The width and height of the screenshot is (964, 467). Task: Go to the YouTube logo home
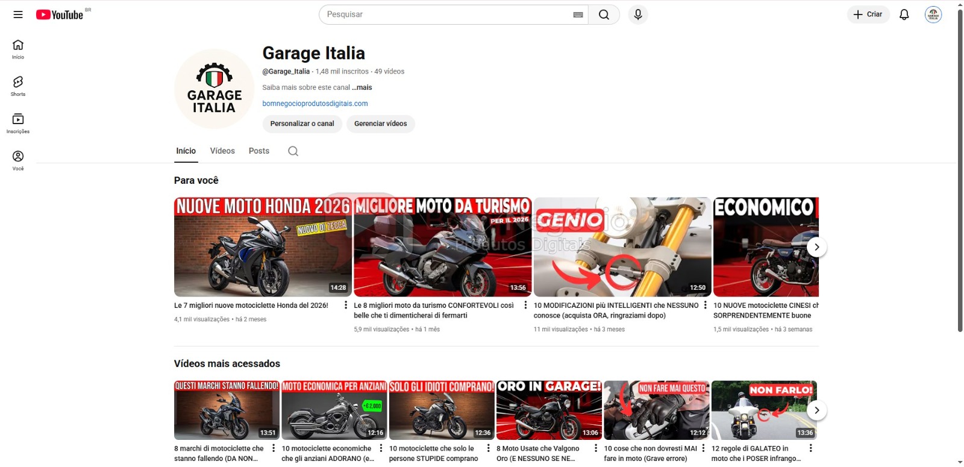[x=60, y=14]
